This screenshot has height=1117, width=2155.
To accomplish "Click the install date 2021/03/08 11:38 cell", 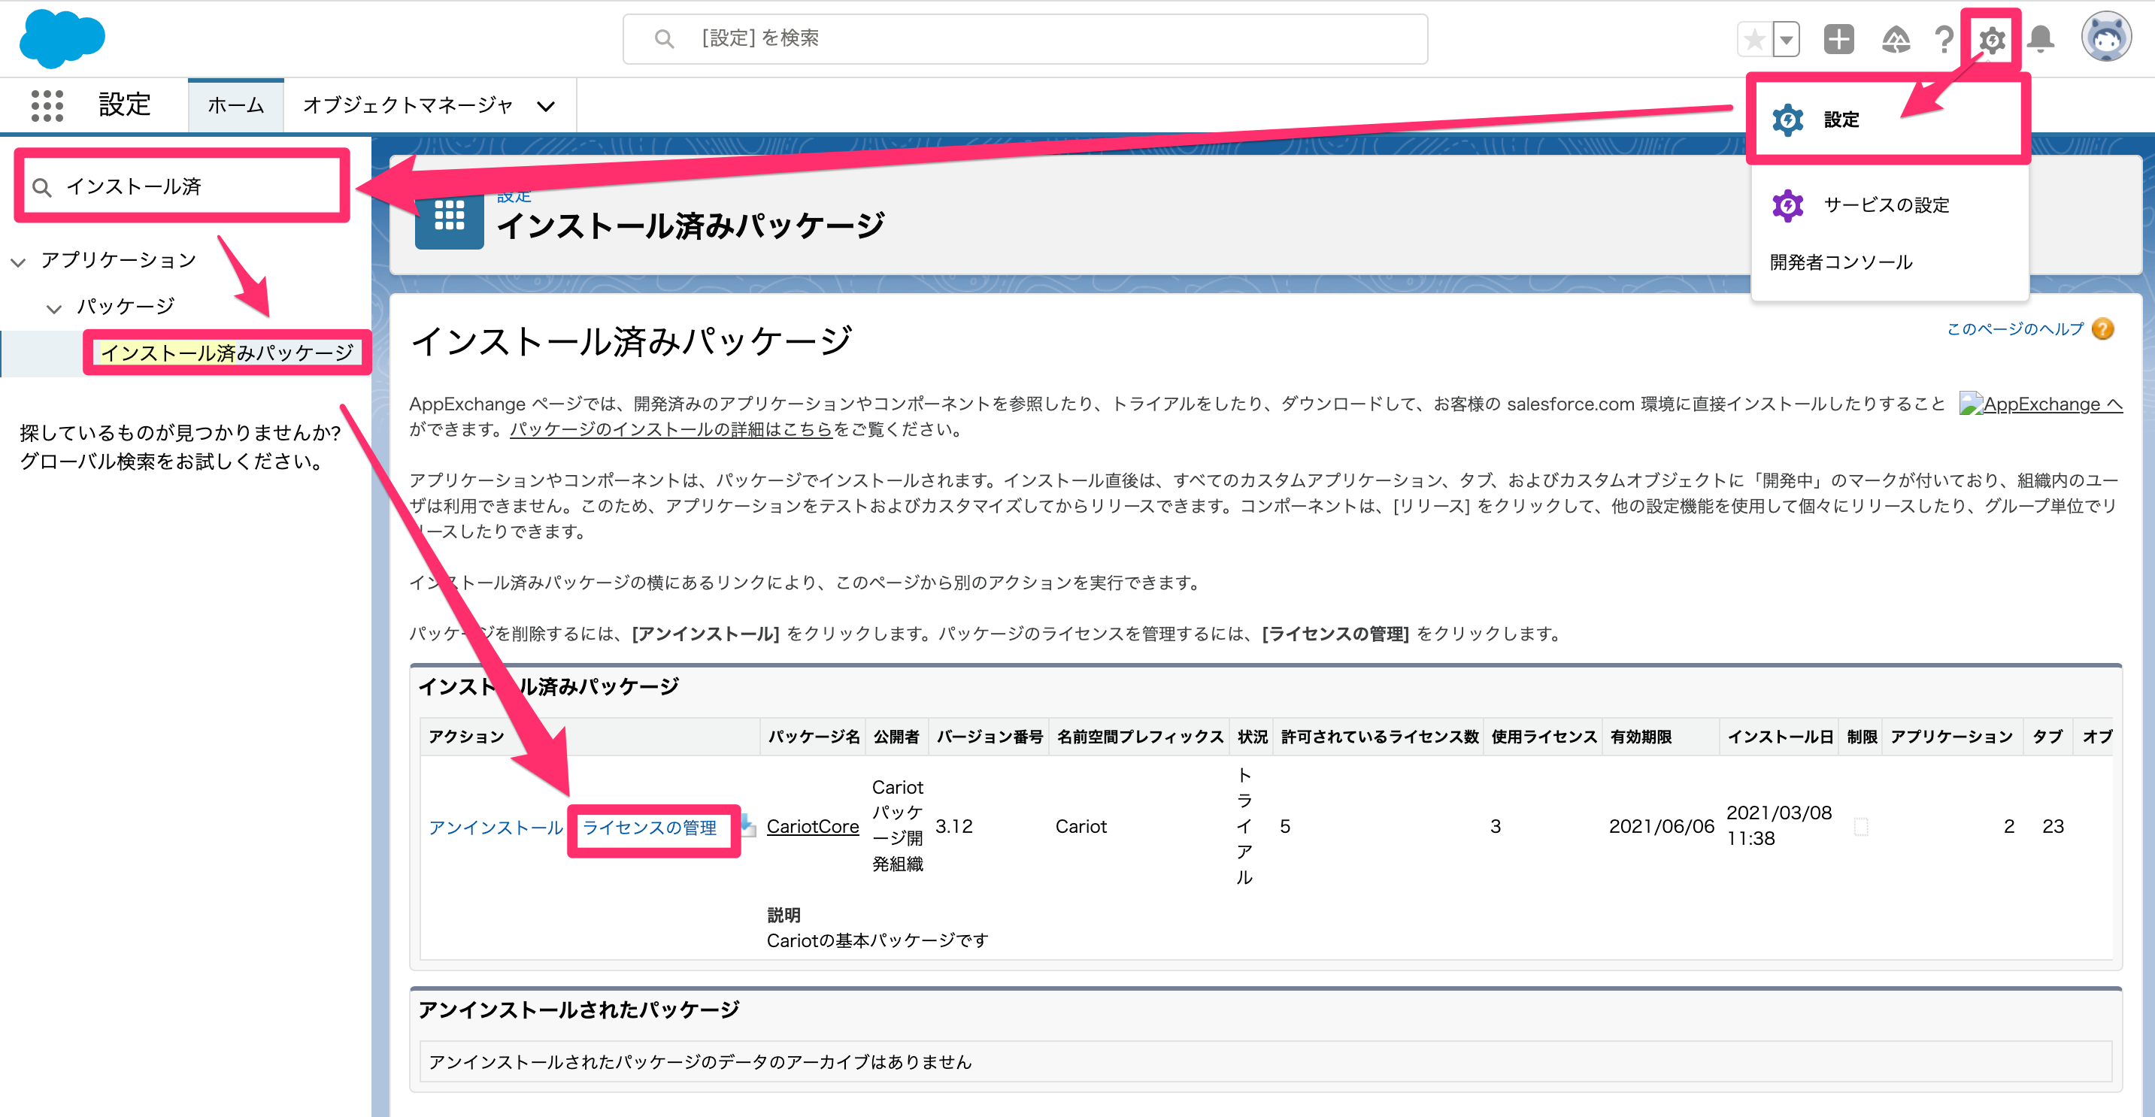I will click(x=1779, y=825).
